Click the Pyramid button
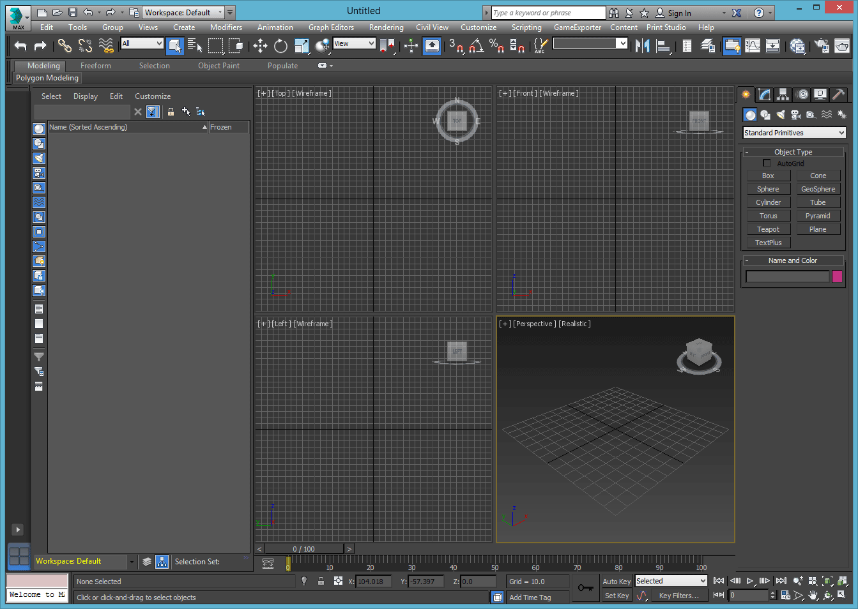Screen dimensions: 858x609 point(818,216)
